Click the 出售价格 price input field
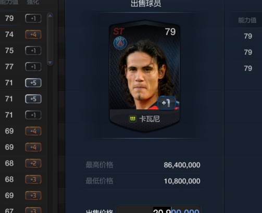Viewport: 262px width, 213px height. tap(158, 210)
